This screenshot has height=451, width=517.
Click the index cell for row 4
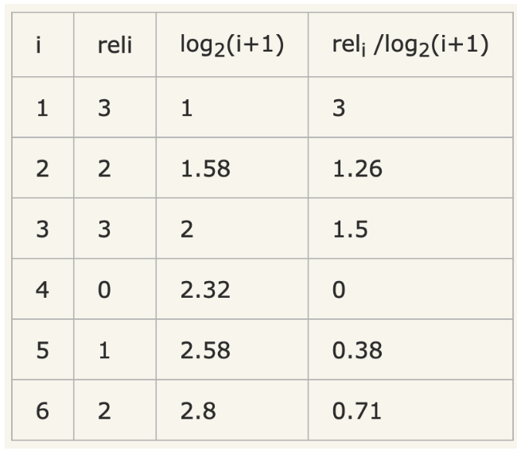point(41,290)
